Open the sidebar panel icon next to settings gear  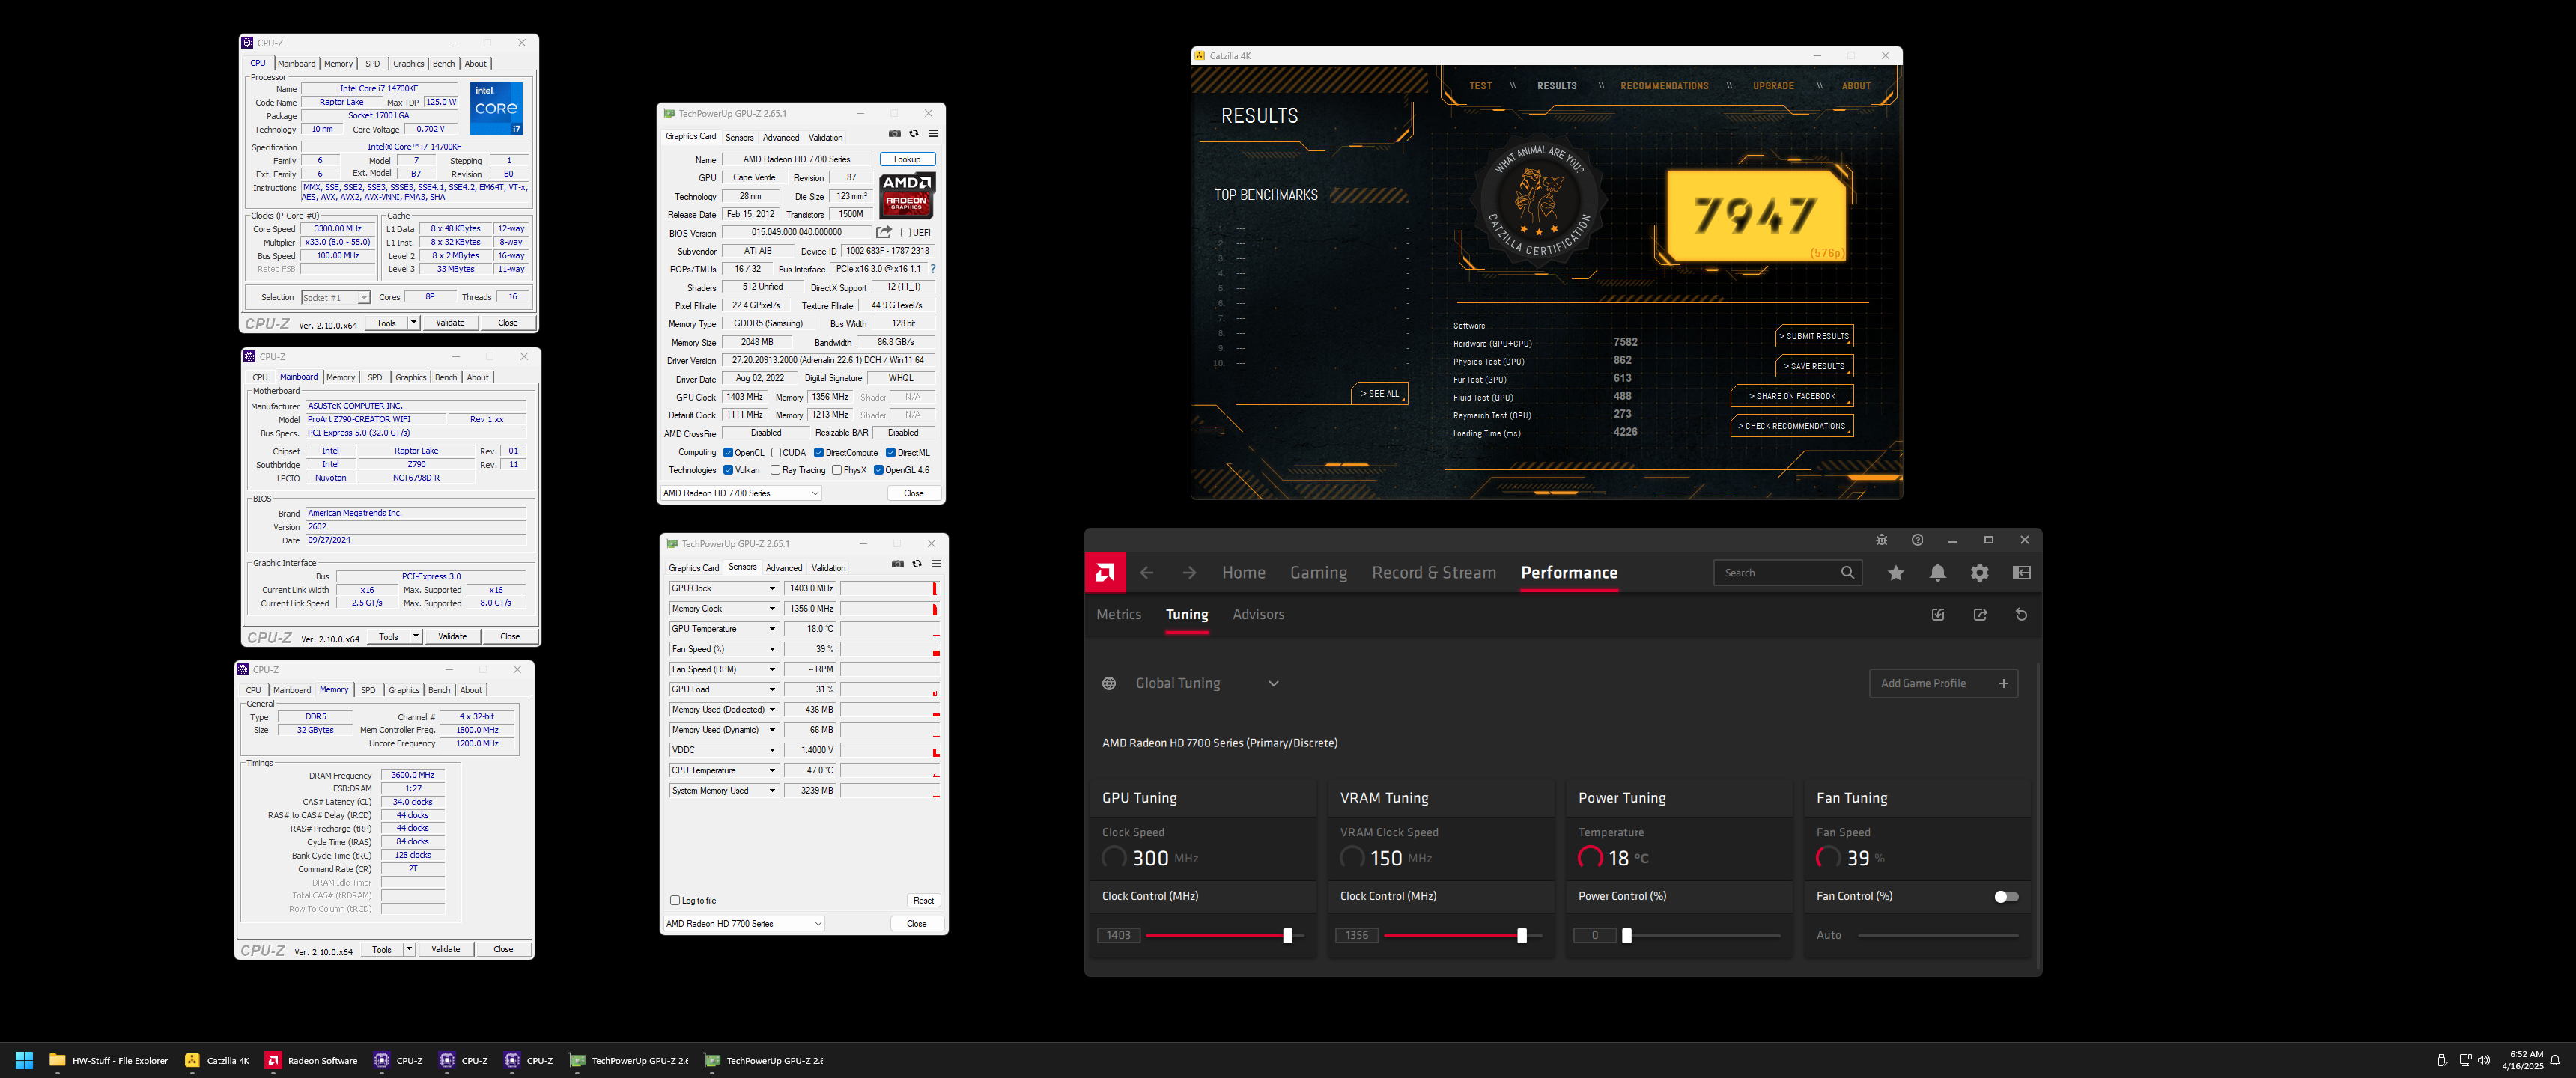(x=2022, y=573)
